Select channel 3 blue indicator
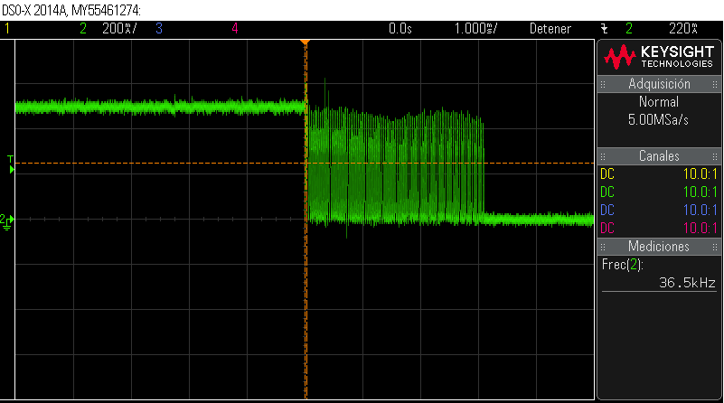The height and width of the screenshot is (403, 724). point(159,29)
